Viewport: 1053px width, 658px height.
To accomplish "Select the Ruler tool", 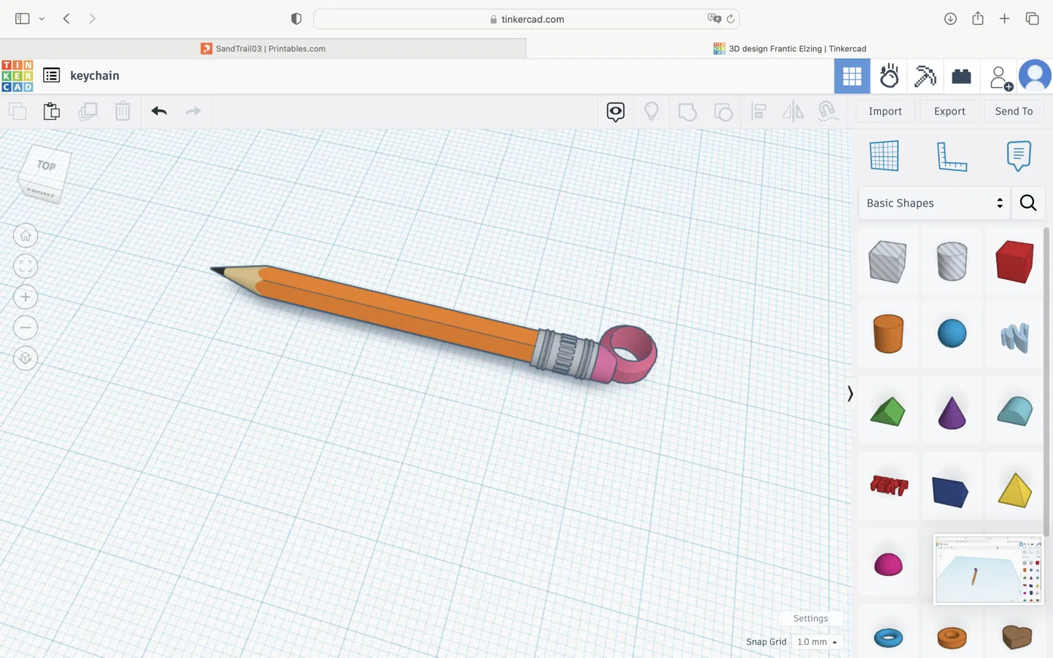I will [x=952, y=157].
